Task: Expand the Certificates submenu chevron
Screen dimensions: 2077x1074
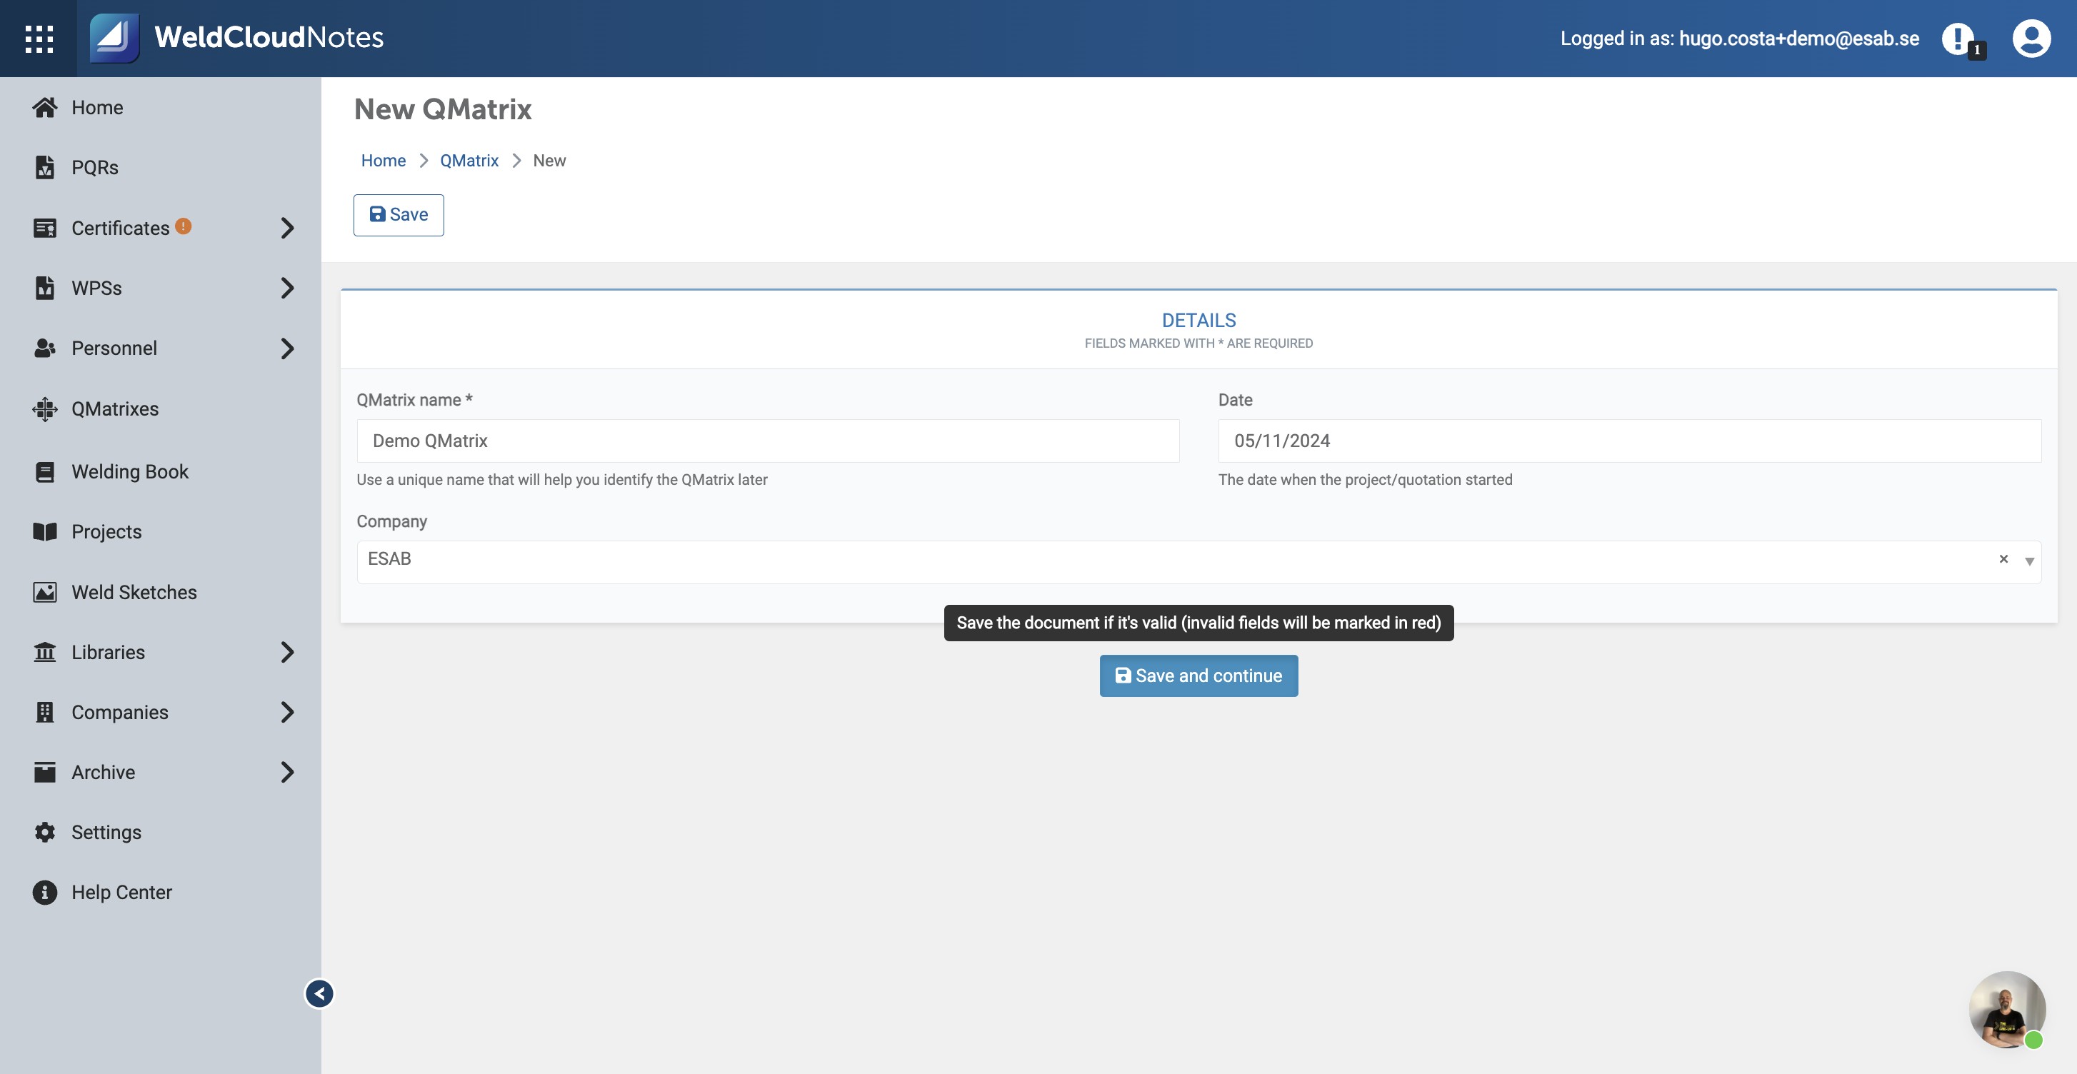Action: point(288,229)
